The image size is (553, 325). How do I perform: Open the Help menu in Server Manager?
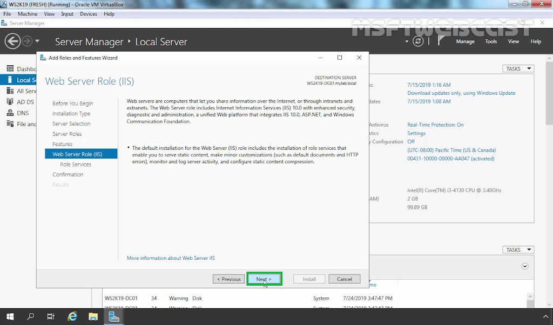coord(536,41)
